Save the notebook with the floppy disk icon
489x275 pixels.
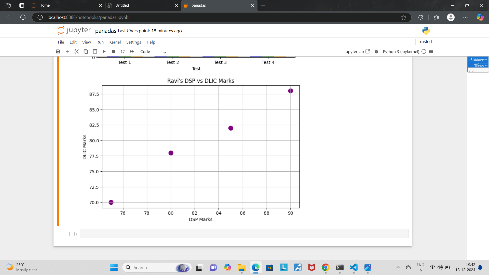(x=58, y=51)
